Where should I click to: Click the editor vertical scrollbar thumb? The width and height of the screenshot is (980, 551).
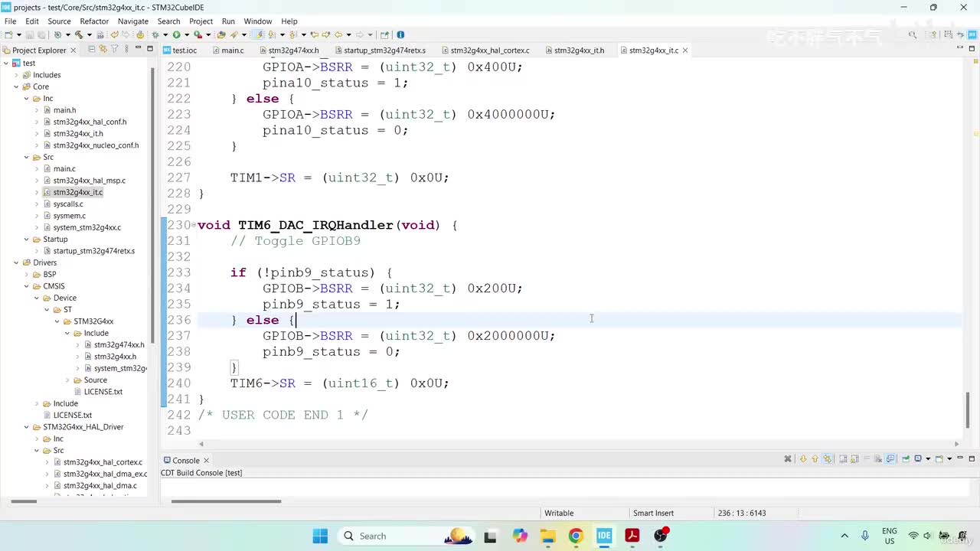[969, 409]
